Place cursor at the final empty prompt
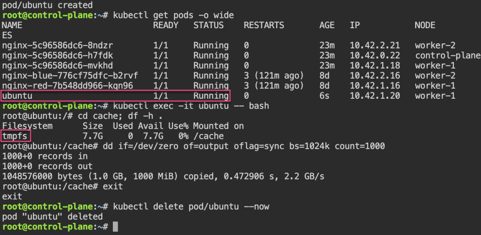This screenshot has width=481, height=235. (x=116, y=227)
